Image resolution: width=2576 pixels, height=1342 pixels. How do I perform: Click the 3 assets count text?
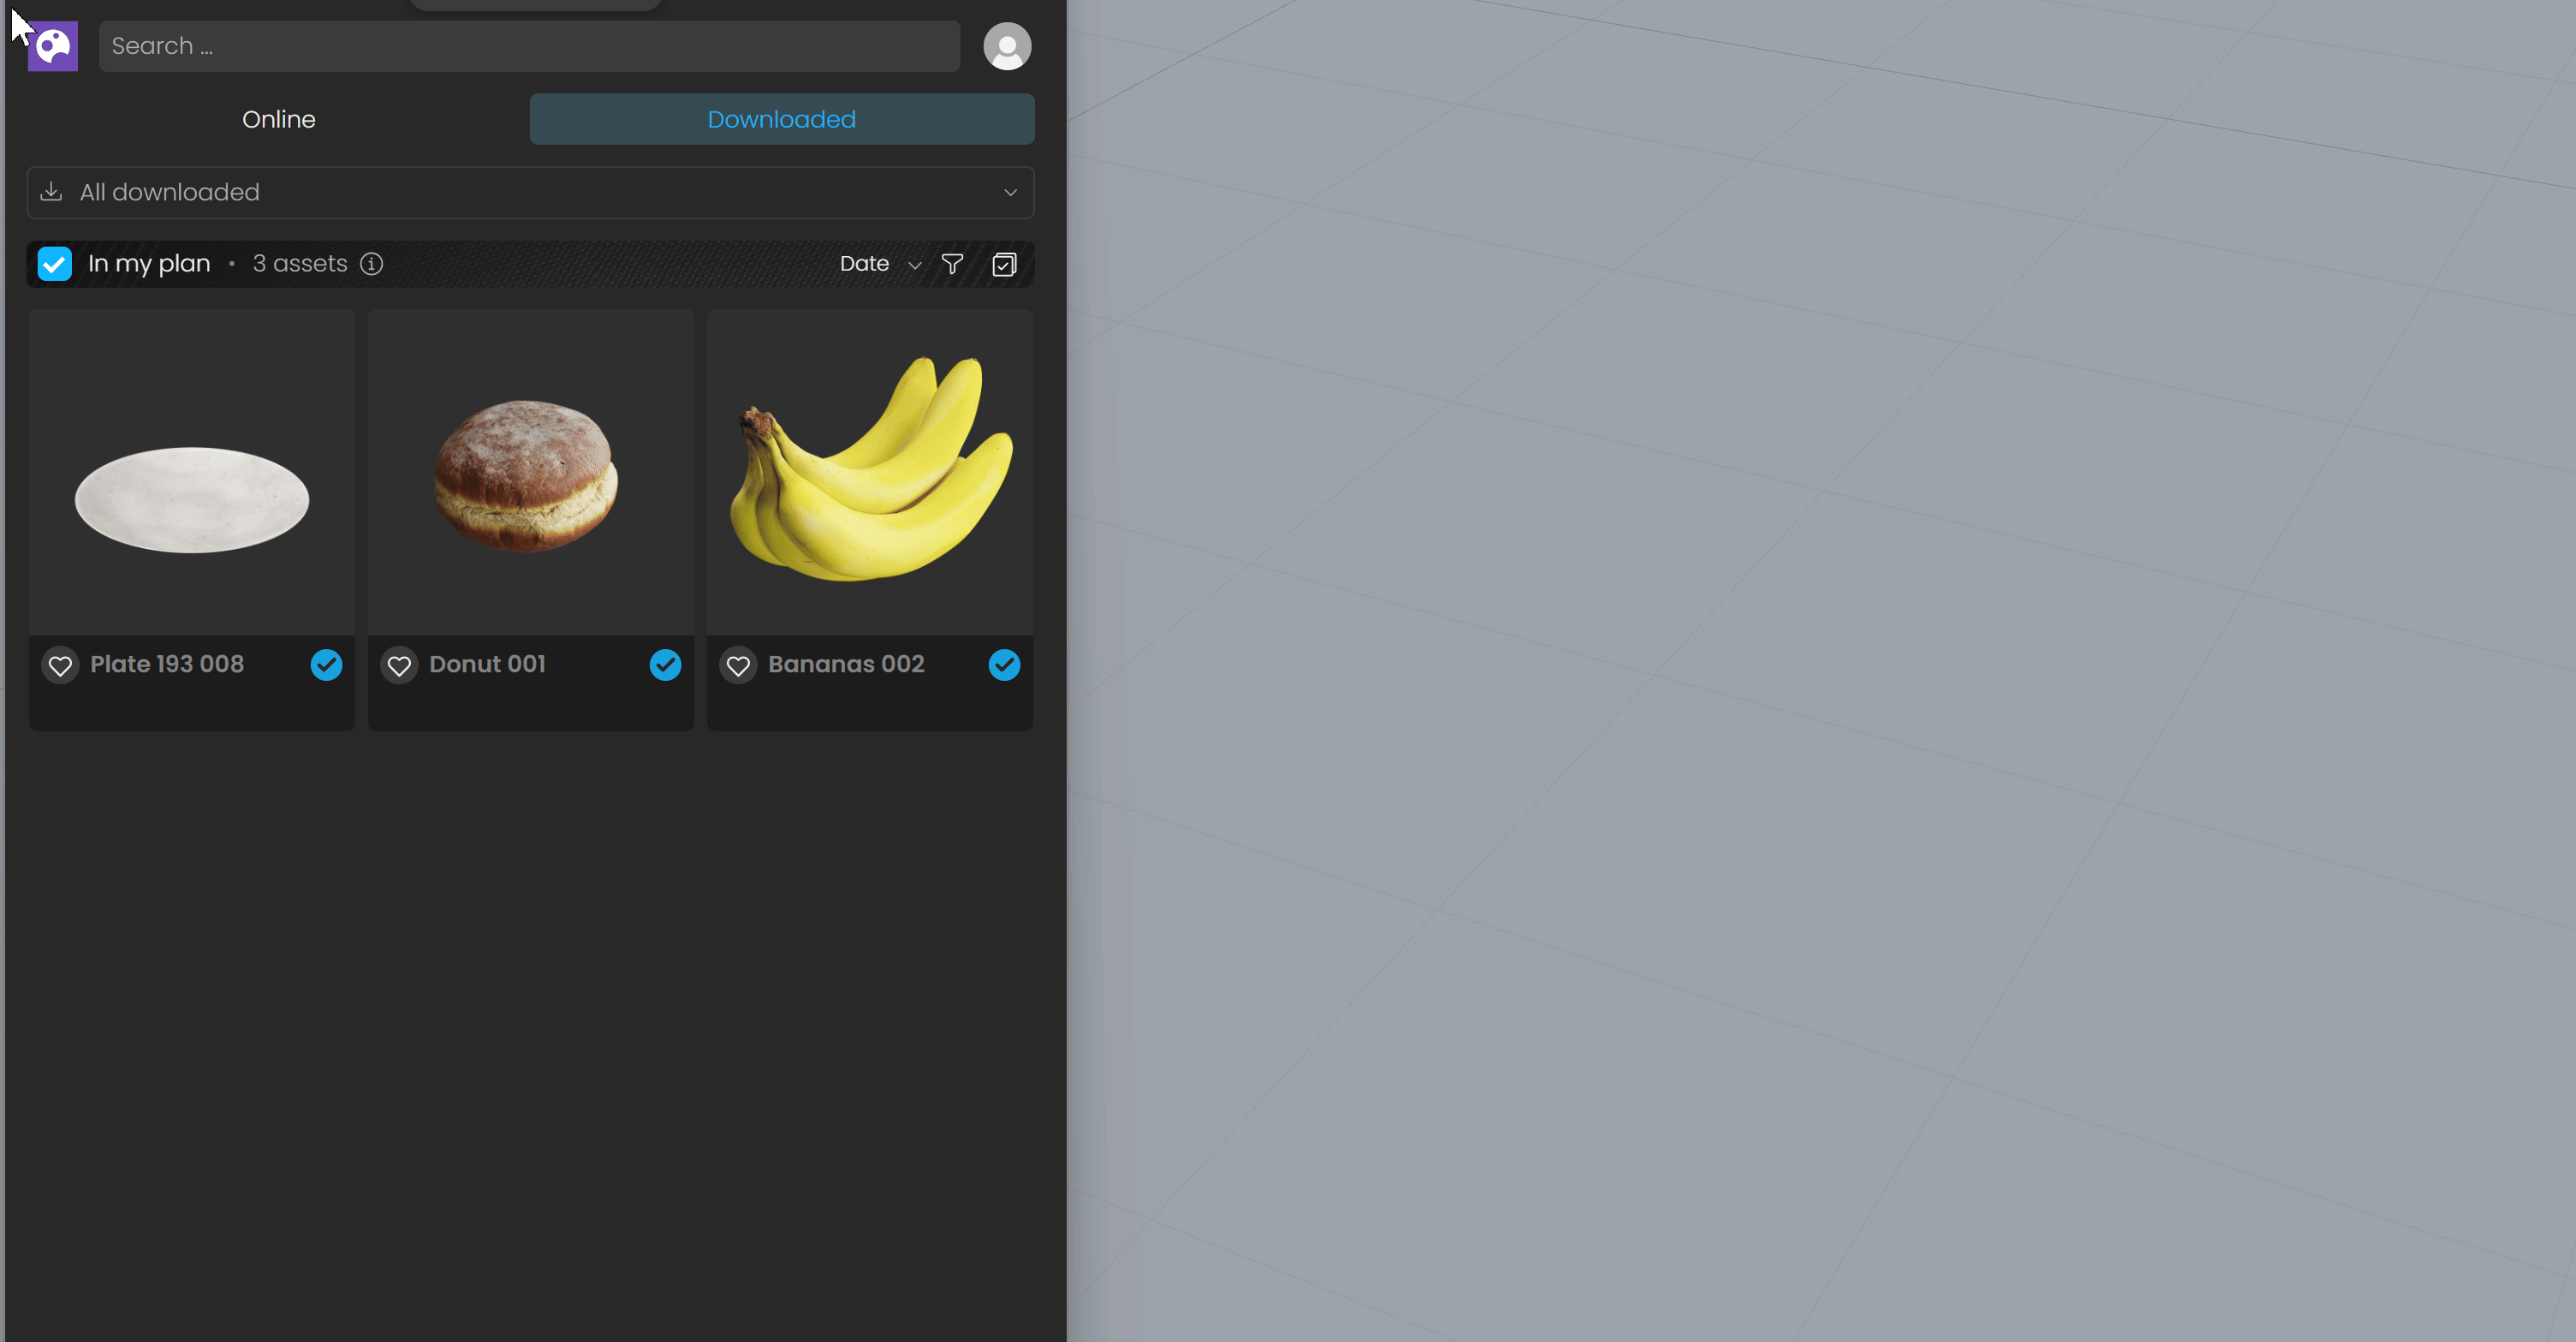point(300,264)
